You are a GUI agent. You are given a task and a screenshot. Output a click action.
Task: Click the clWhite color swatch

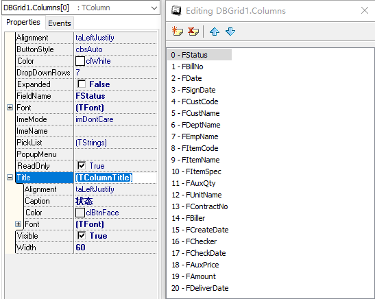pyautogui.click(x=80, y=61)
